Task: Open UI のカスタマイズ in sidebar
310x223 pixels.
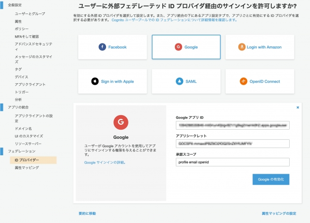Action: (x=29, y=136)
